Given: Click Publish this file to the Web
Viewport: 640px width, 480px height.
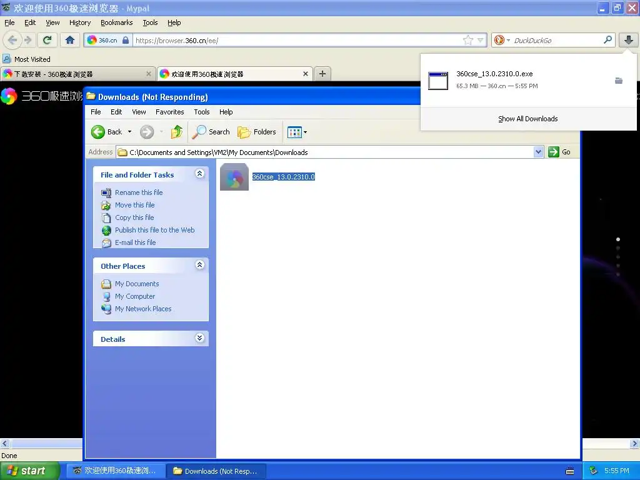Looking at the screenshot, I should point(155,230).
